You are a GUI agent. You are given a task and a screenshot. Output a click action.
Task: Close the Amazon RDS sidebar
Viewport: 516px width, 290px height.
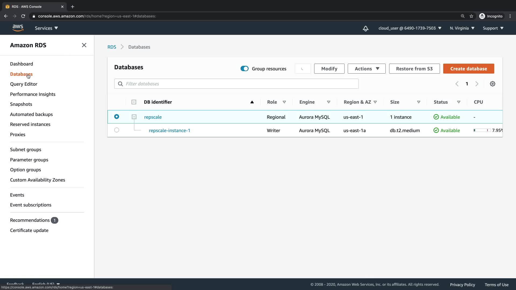click(84, 45)
